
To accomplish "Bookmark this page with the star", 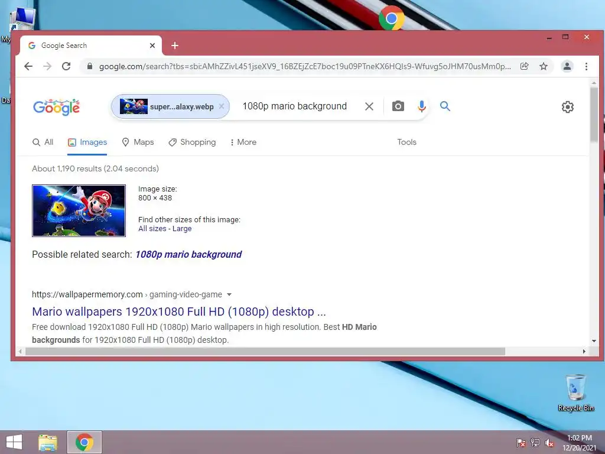I will click(x=544, y=66).
